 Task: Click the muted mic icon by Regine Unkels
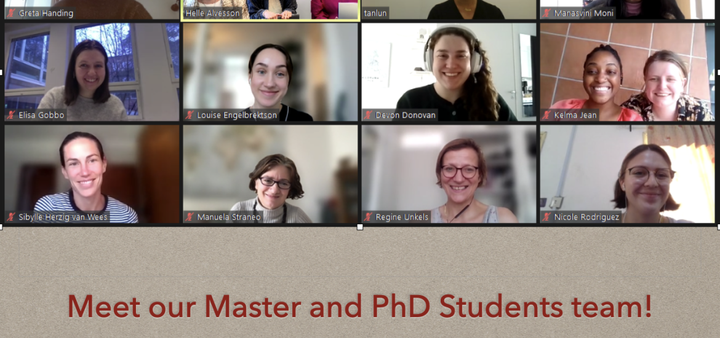point(368,217)
